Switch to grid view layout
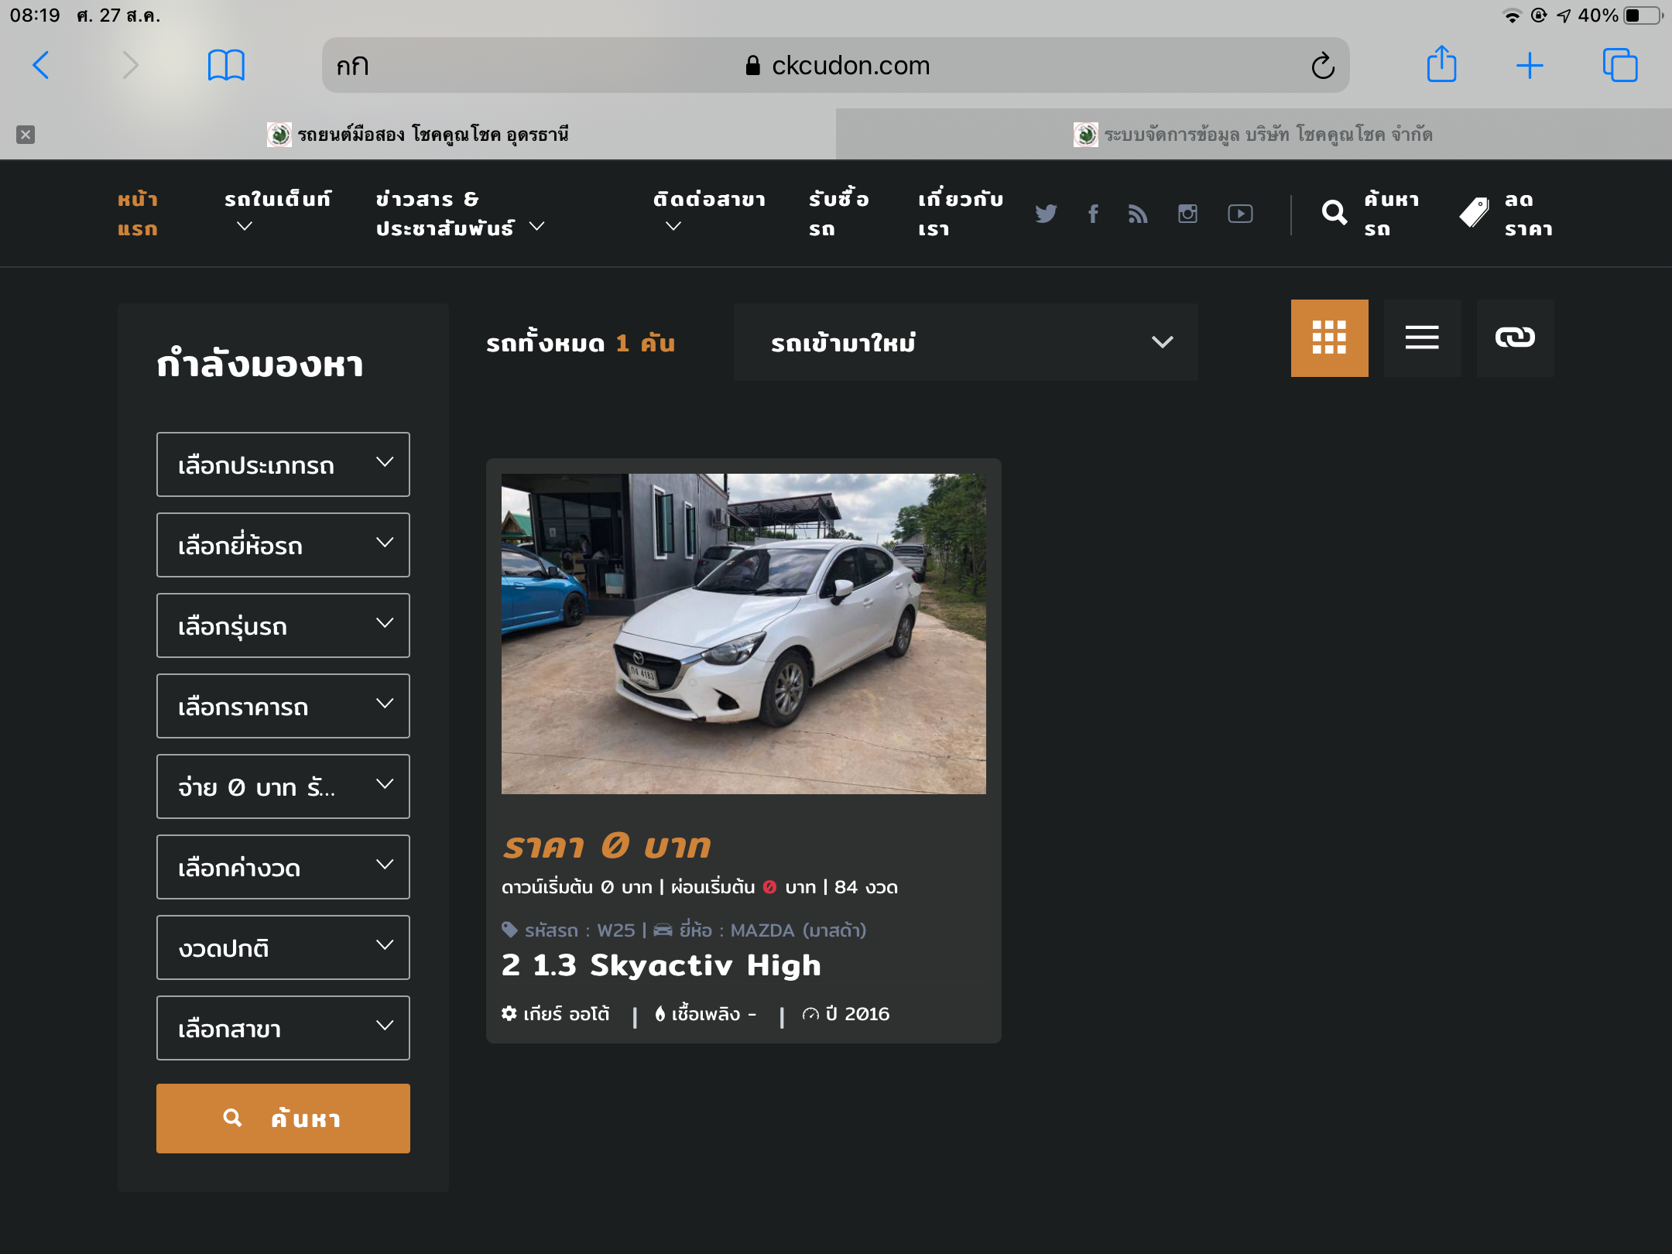 1329,338
